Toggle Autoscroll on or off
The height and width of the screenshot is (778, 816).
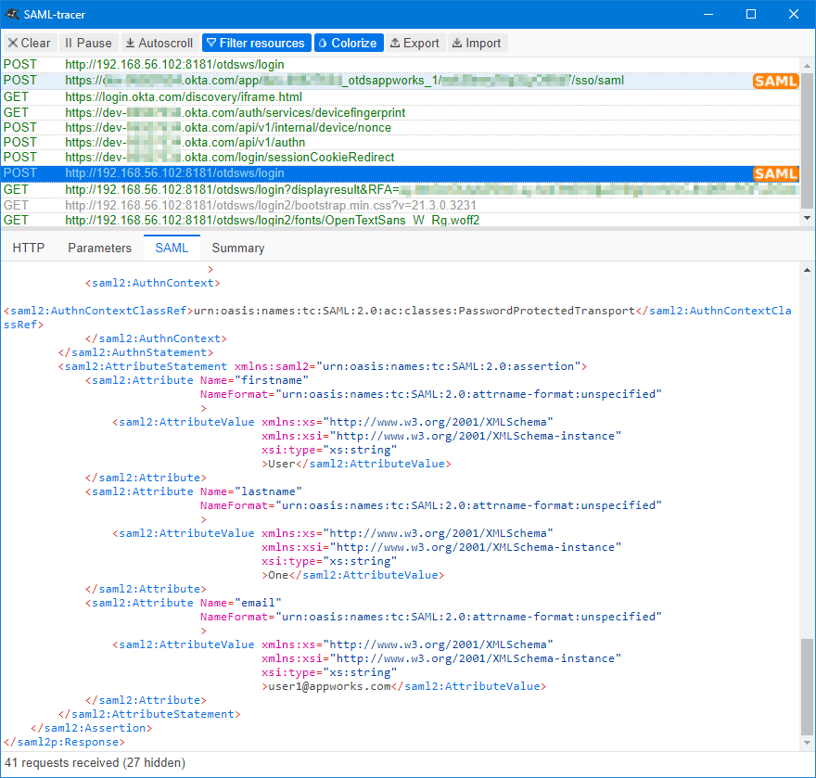(159, 43)
